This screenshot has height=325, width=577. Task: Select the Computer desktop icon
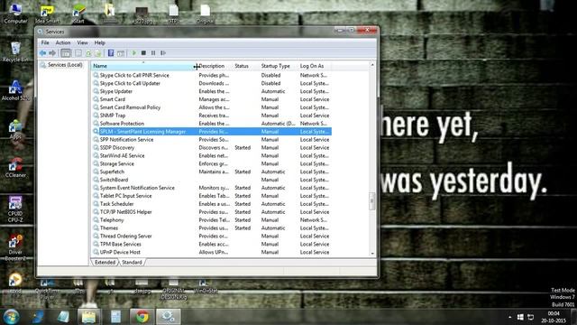(x=15, y=14)
